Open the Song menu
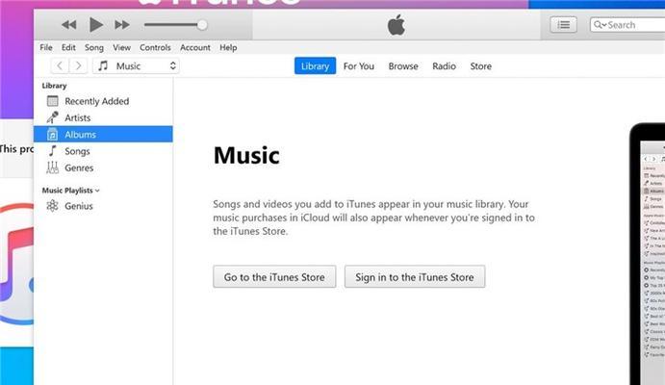 (93, 47)
